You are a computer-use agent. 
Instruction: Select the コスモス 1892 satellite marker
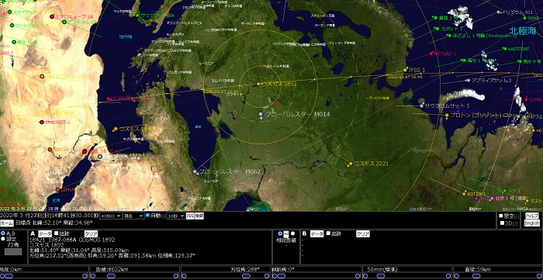pyautogui.click(x=258, y=84)
